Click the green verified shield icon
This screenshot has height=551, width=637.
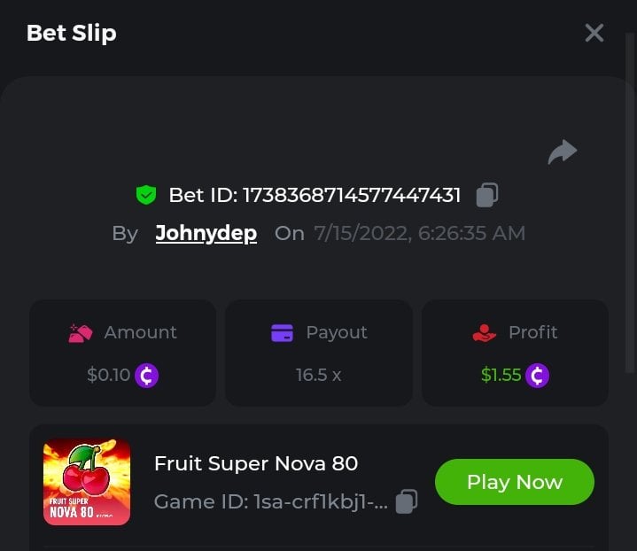(x=146, y=195)
